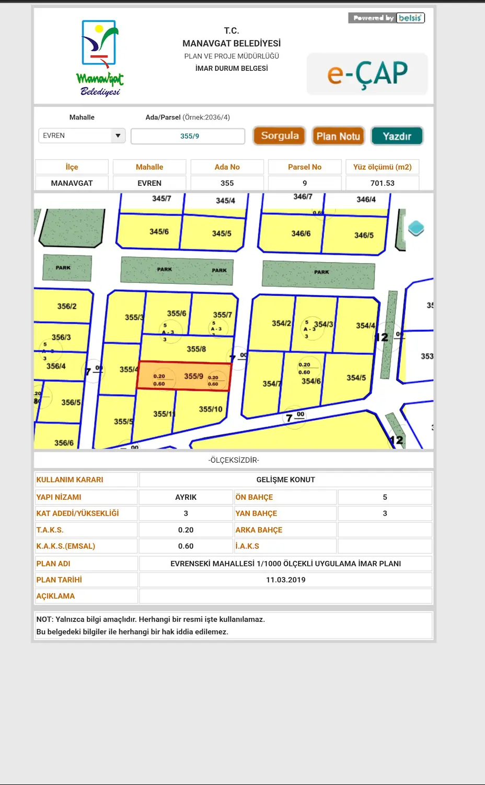Click the İMAR DURUM BELGESİ heading

tap(232, 68)
